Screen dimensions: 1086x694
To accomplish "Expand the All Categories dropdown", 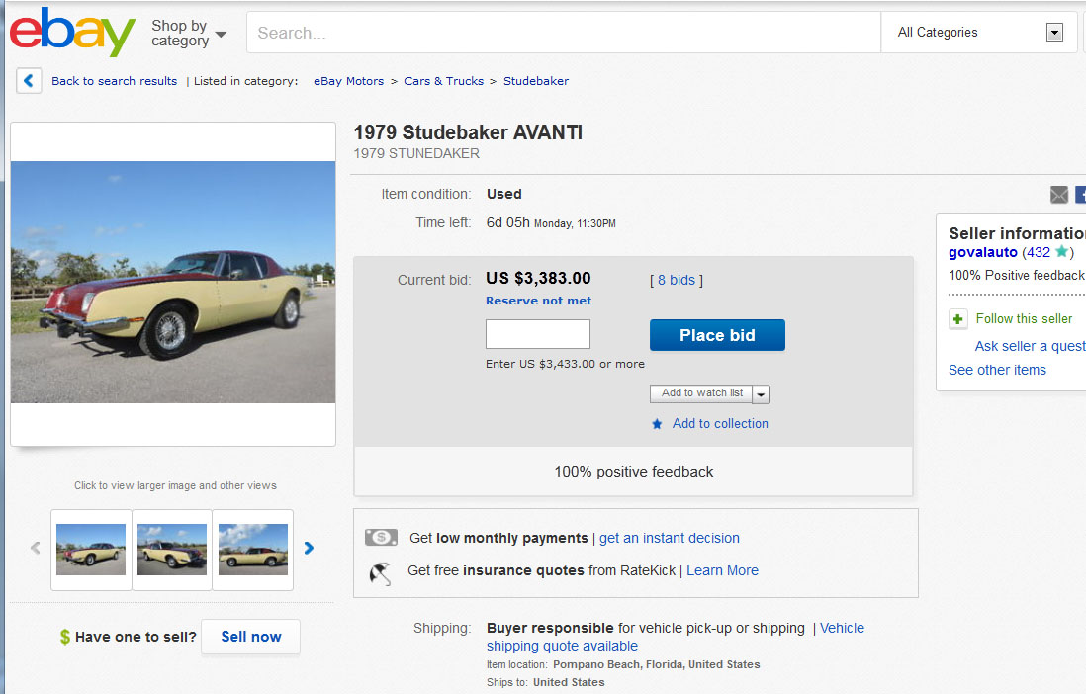I will [1054, 33].
